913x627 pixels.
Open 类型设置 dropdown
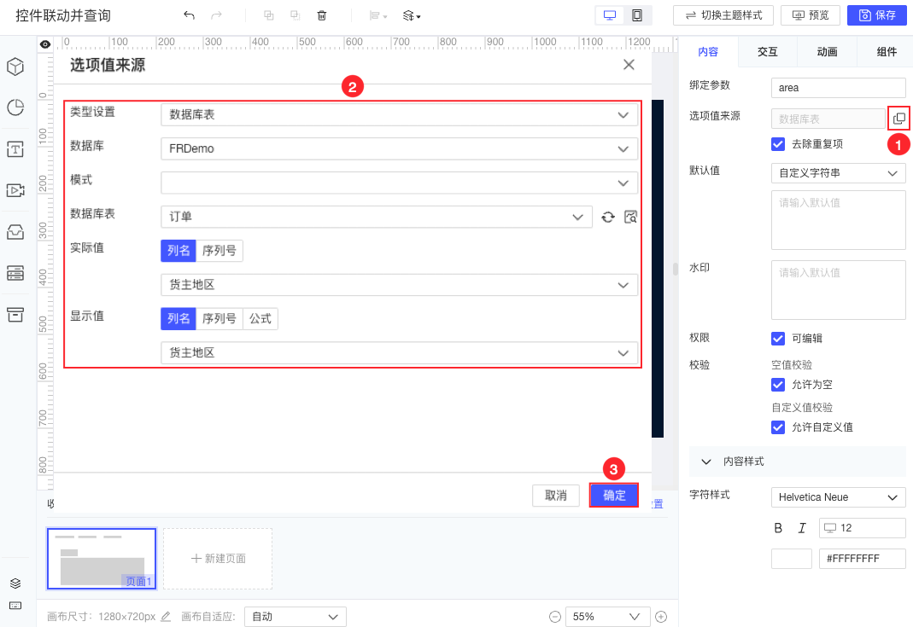point(399,114)
